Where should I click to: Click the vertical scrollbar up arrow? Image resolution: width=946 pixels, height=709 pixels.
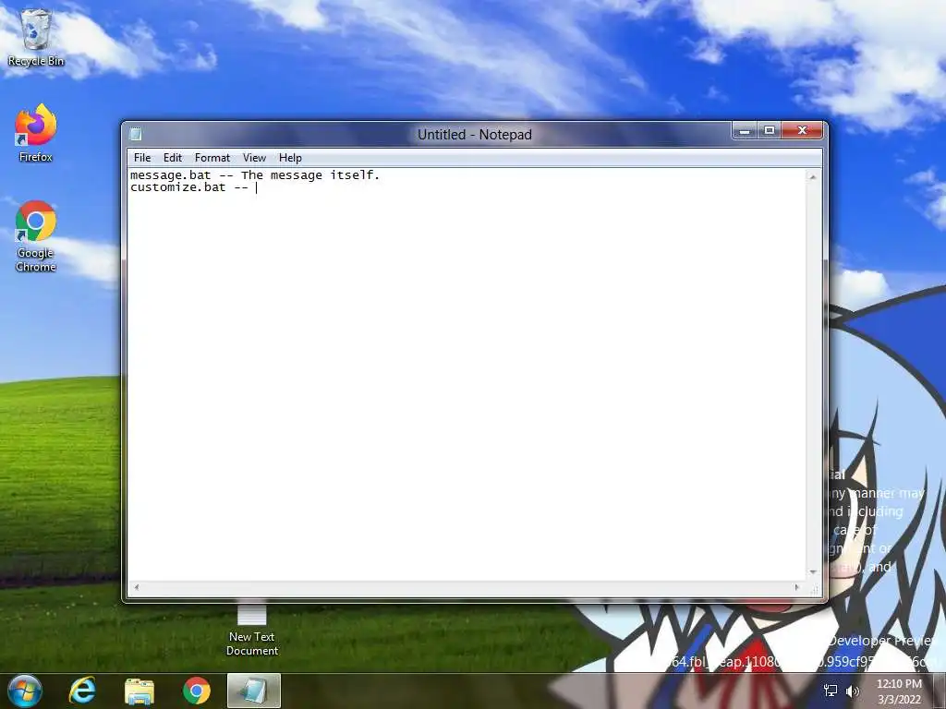[813, 176]
